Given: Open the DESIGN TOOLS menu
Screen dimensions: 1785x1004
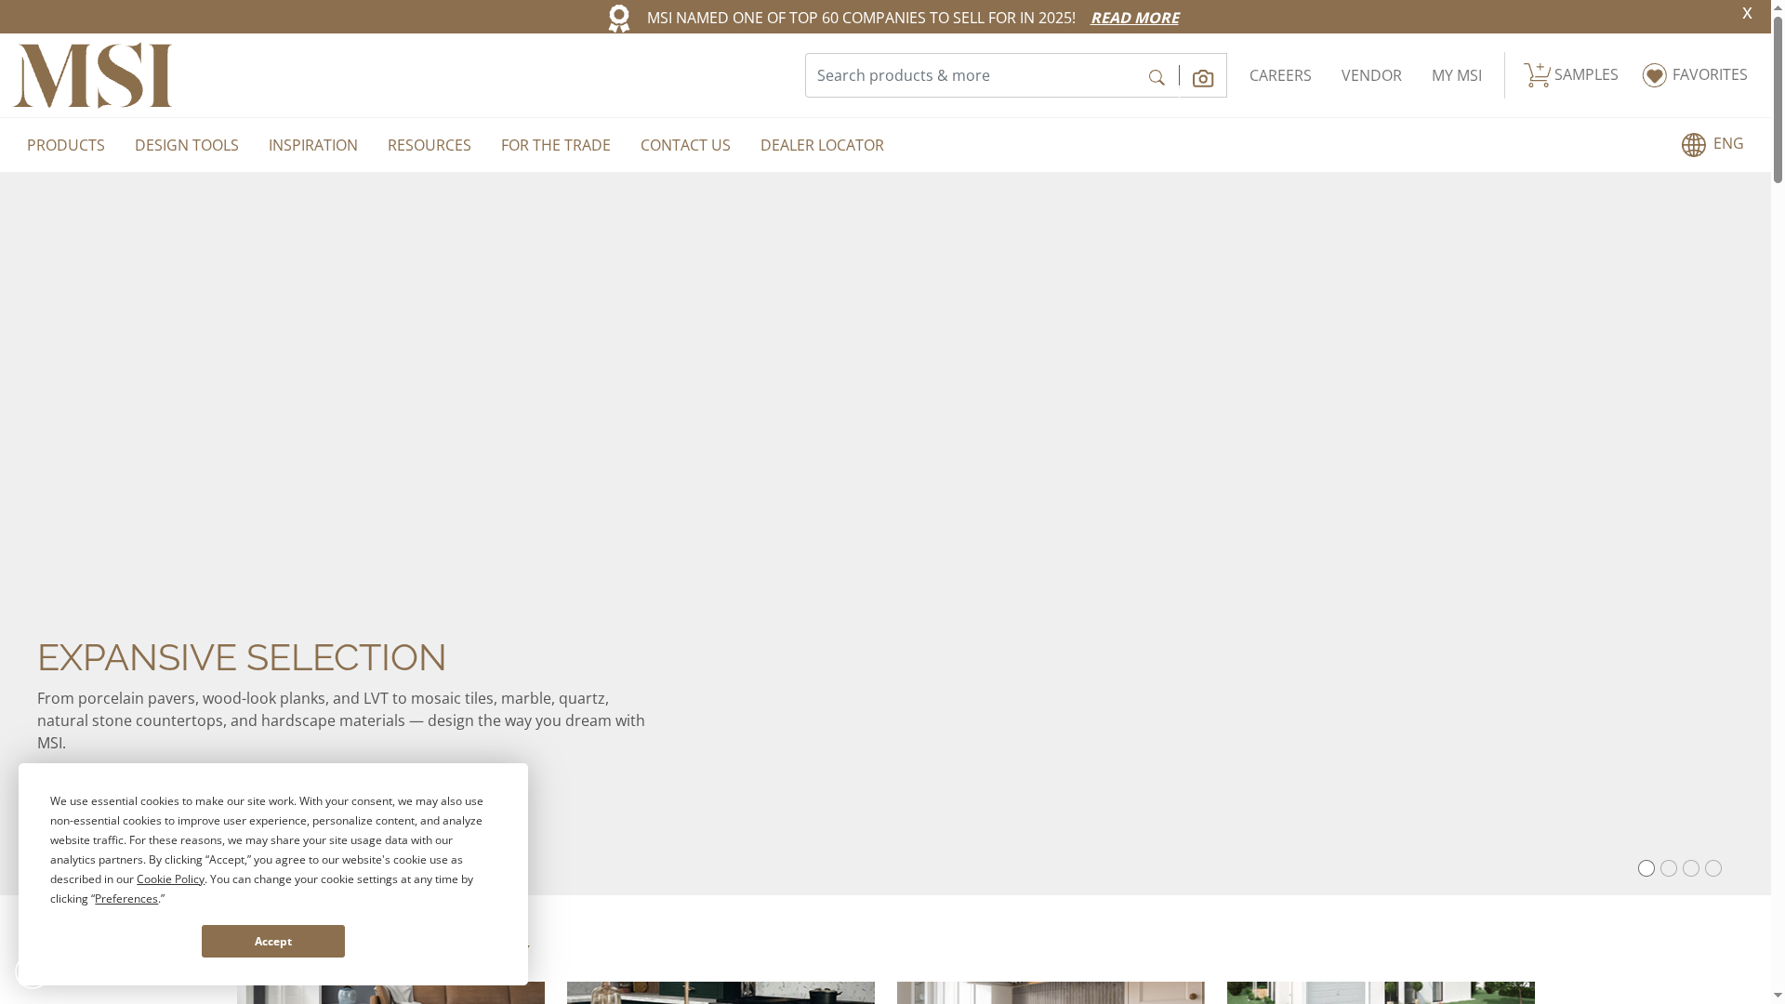Looking at the screenshot, I should click(x=186, y=144).
